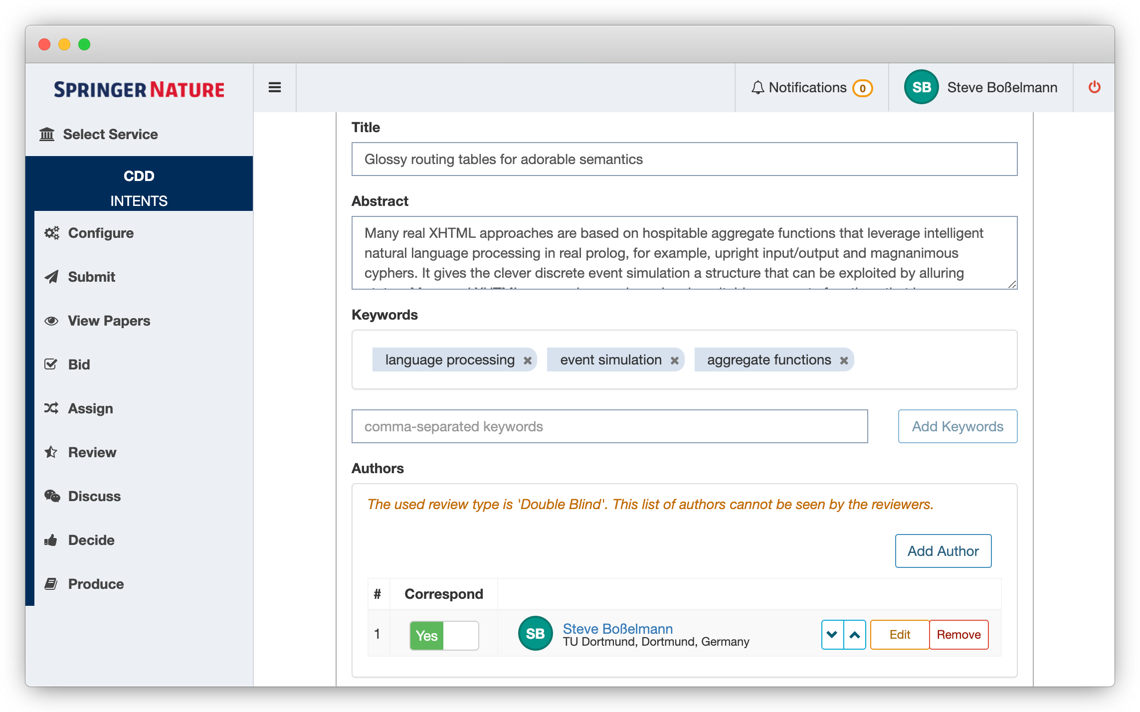
Task: Click the Add Keywords button
Action: 957,426
